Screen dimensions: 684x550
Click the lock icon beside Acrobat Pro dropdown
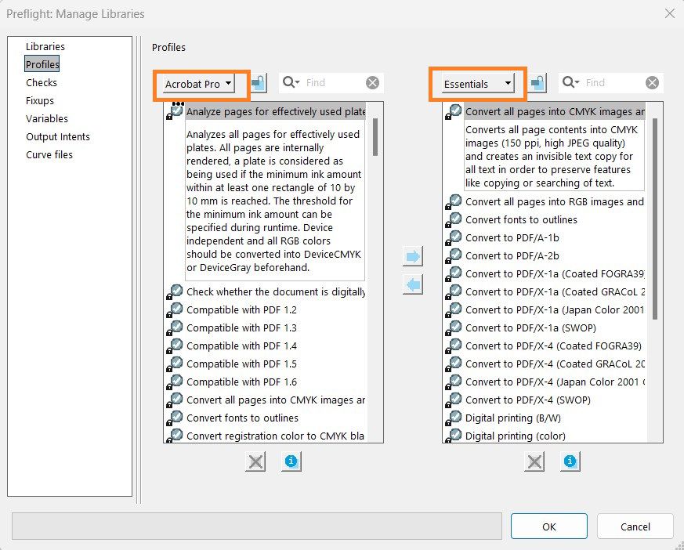coord(259,82)
